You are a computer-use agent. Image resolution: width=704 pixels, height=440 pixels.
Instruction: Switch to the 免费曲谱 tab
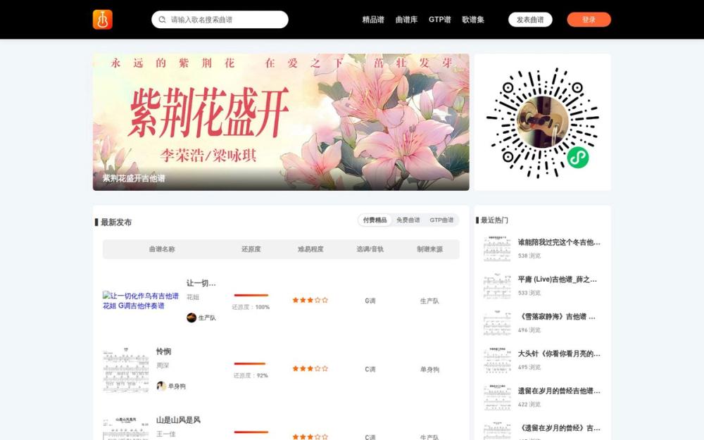pos(408,220)
